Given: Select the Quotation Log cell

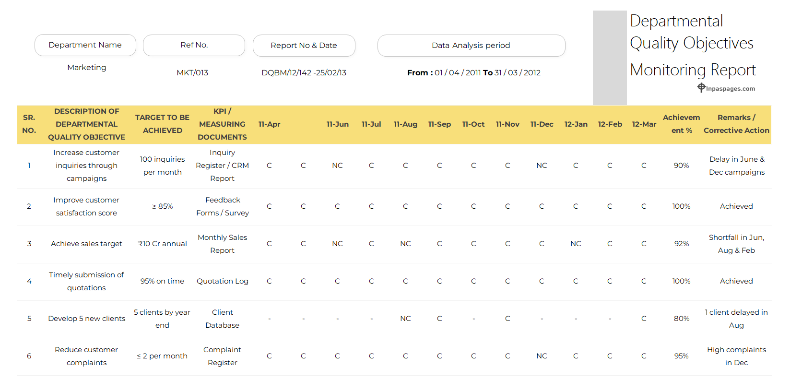Looking at the screenshot, I should pyautogui.click(x=222, y=281).
